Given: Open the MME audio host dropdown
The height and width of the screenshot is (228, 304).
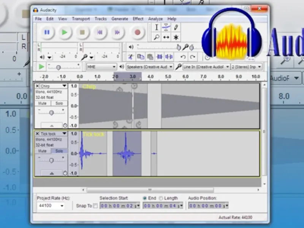Looking at the screenshot, I should [101, 67].
